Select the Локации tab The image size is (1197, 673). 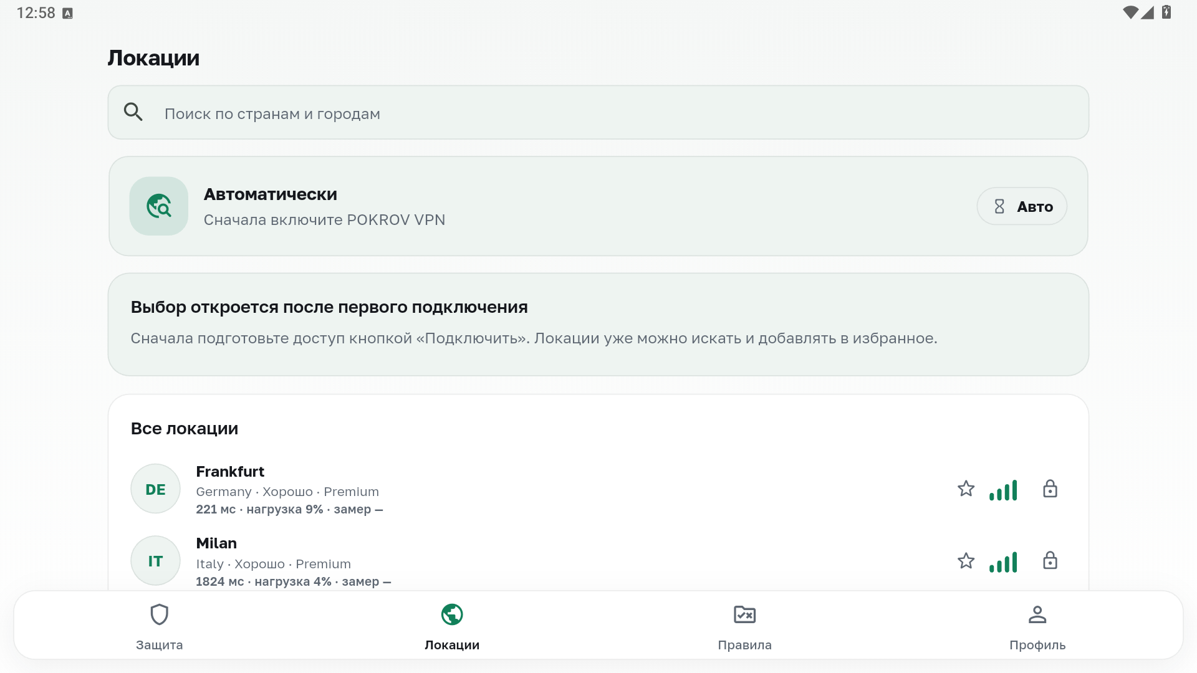point(452,626)
